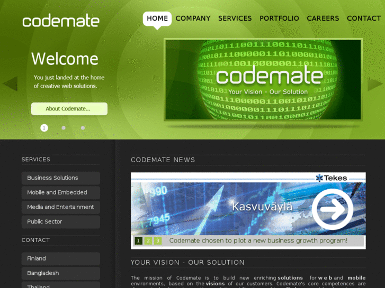Click the YOUR VISION - OUR SOLUTION heading
The image size is (385, 288).
click(187, 263)
